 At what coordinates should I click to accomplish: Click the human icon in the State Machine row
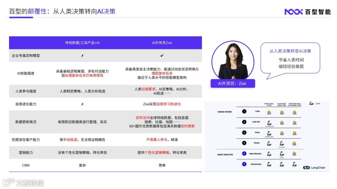[x=295, y=154]
